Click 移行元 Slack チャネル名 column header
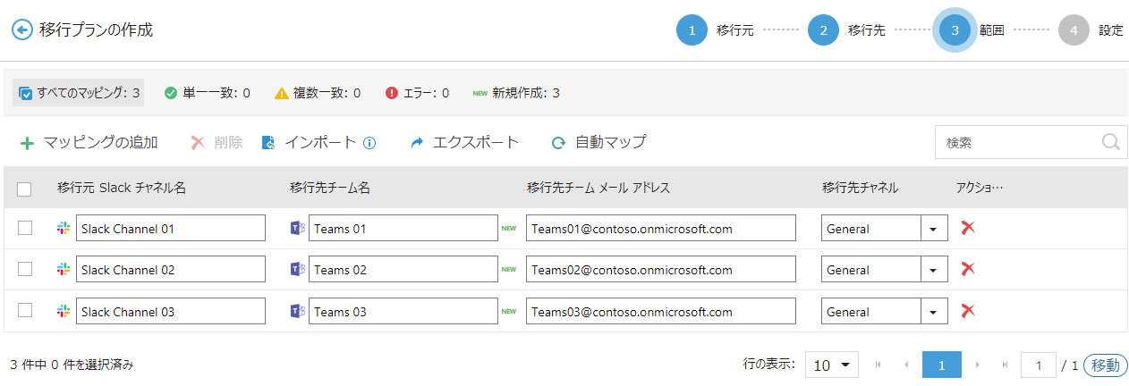Screen dimensions: 1129x386 (x=122, y=188)
